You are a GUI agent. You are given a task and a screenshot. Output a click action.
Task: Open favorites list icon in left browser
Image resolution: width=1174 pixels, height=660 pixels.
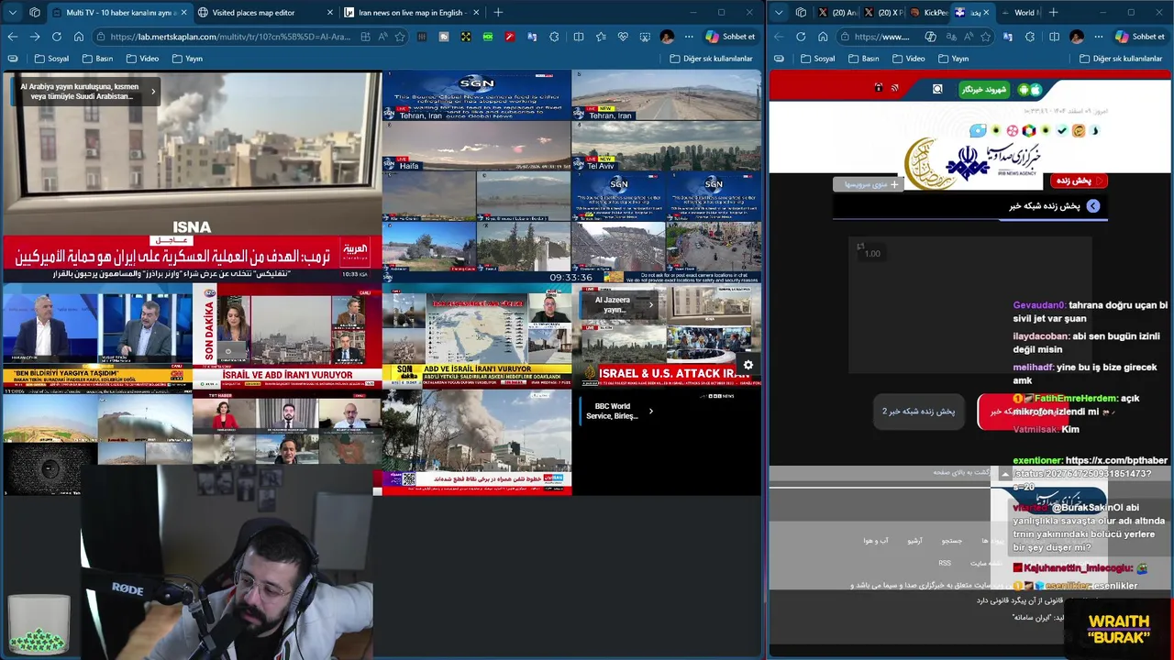601,37
